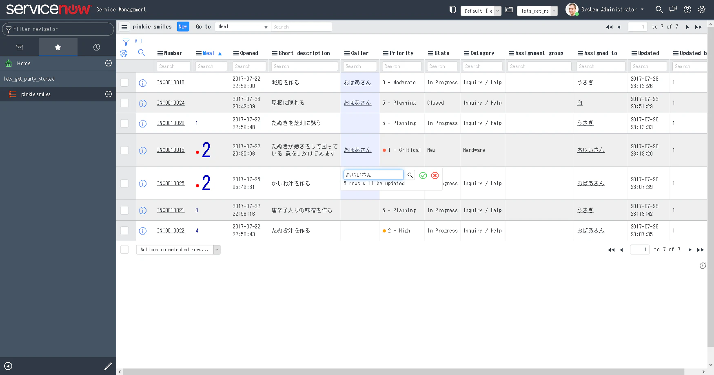Click the help question mark icon

point(687,9)
